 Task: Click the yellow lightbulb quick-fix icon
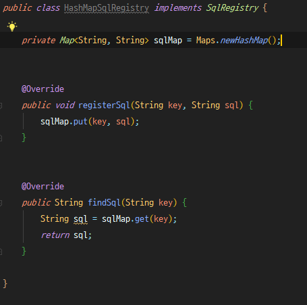tap(12, 26)
